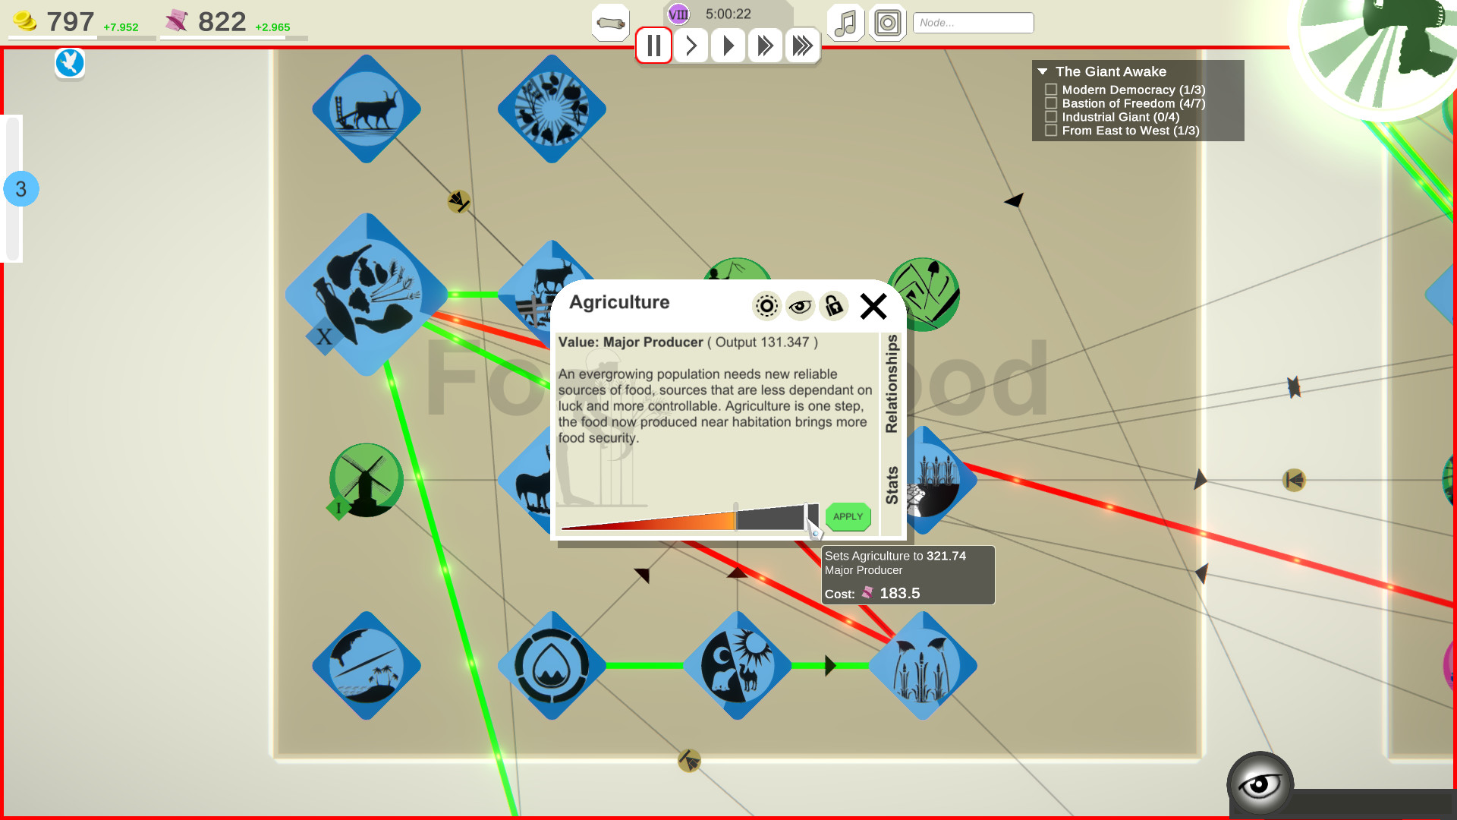Enable Modern Democracy checkbox
1457x820 pixels.
(1051, 89)
